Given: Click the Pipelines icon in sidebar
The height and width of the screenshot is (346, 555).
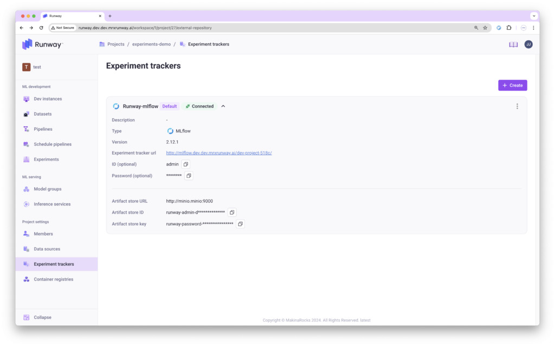Looking at the screenshot, I should click(x=26, y=129).
